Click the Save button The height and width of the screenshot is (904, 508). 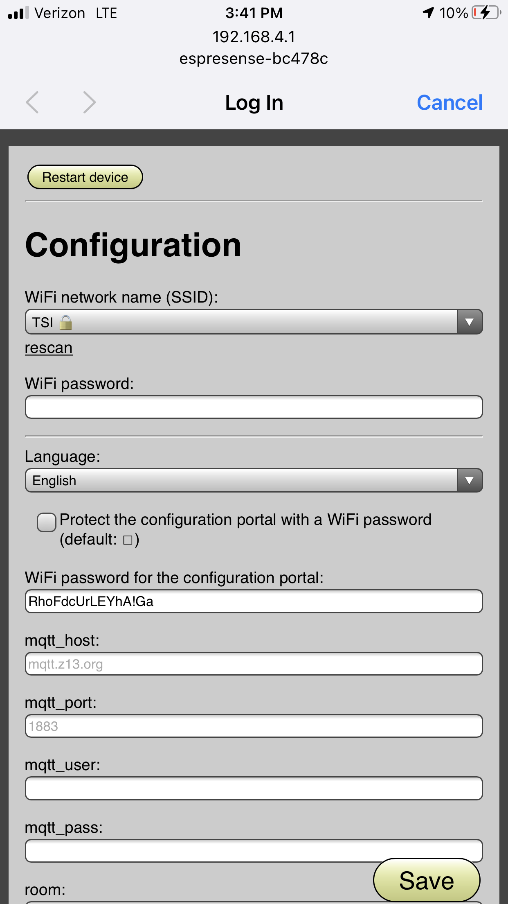coord(427,880)
